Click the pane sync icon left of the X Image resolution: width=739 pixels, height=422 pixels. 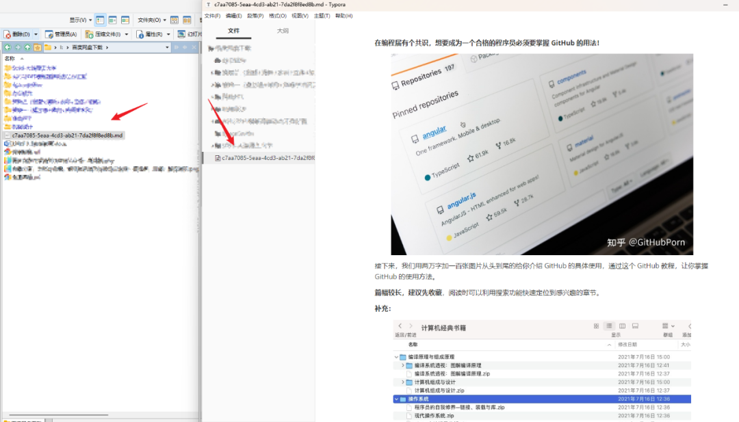[185, 48]
